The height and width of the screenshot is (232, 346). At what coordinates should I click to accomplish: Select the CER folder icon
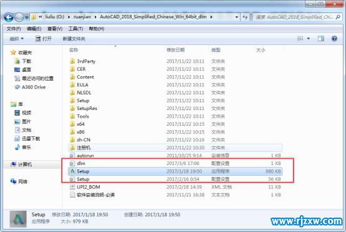[72, 69]
